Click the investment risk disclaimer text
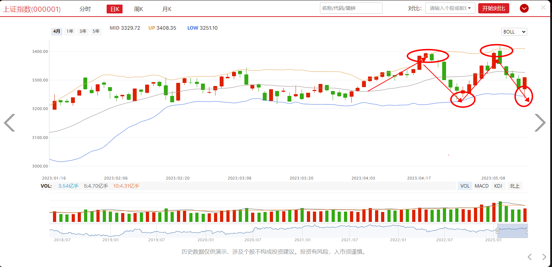552x267 pixels. point(274,252)
